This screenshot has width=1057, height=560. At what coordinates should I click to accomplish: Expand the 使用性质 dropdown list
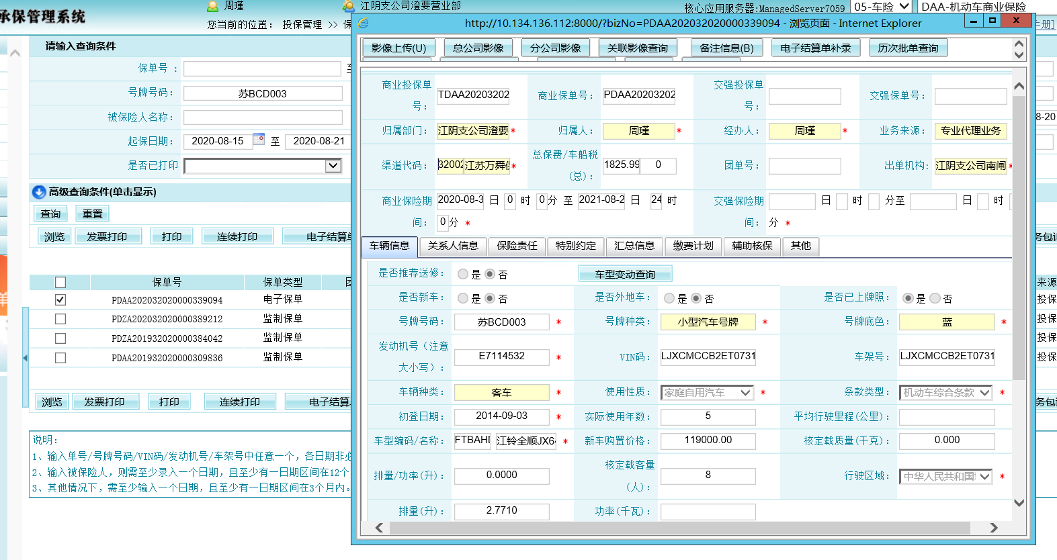(745, 393)
